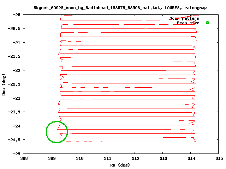Image resolution: width=226 pixels, height=169 pixels.
Task: Click the y-axis tick label -23
Action: (17, 98)
